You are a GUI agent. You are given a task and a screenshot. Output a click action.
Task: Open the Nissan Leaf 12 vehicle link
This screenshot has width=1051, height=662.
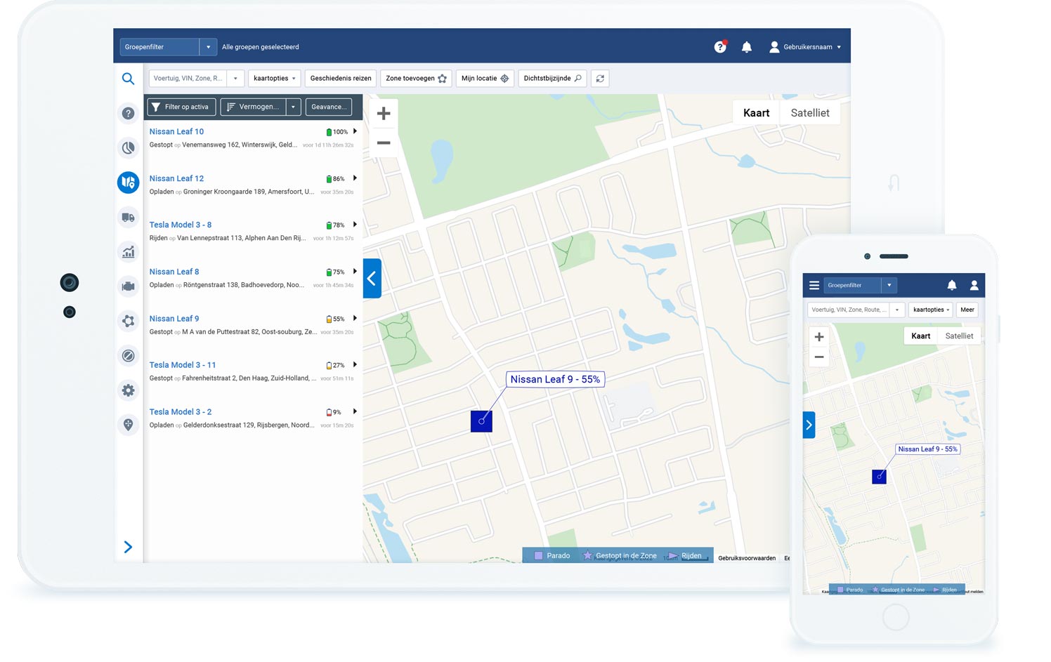[x=176, y=178]
